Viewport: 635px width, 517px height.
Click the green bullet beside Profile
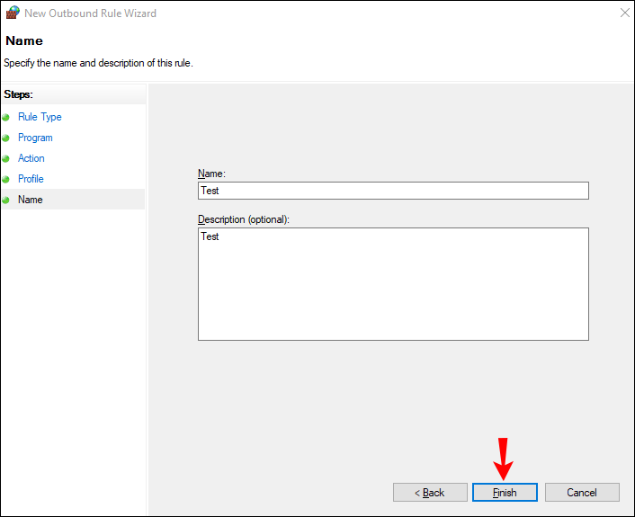(6, 179)
